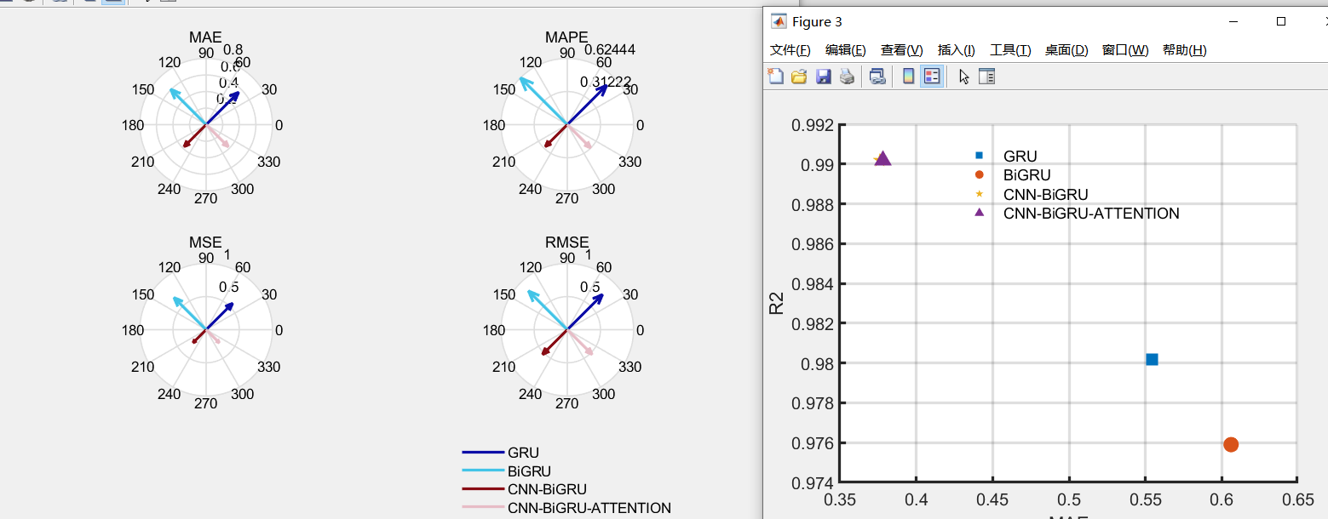Open the 窗口(W) menu

(1125, 50)
